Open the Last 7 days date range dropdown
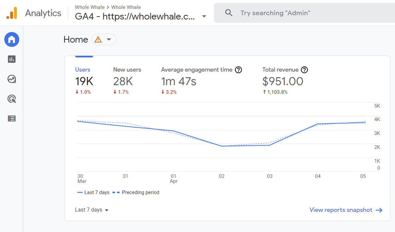 [x=92, y=210]
